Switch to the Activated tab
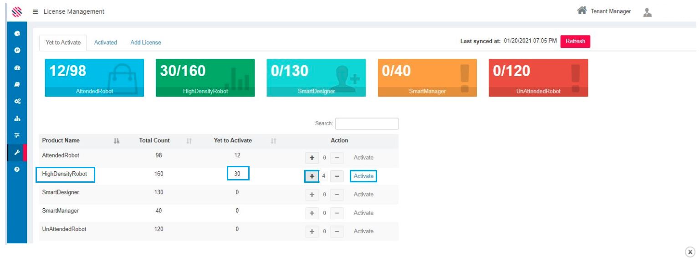Screen dimensions: 700x262 pyautogui.click(x=106, y=42)
